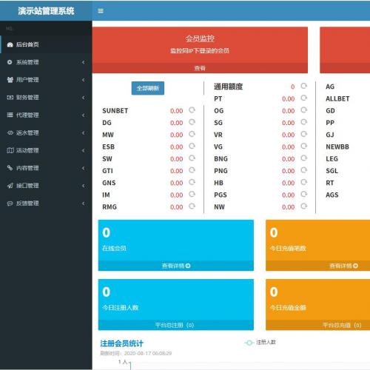
Task: Refresh the NW balance icon
Action: (x=304, y=206)
